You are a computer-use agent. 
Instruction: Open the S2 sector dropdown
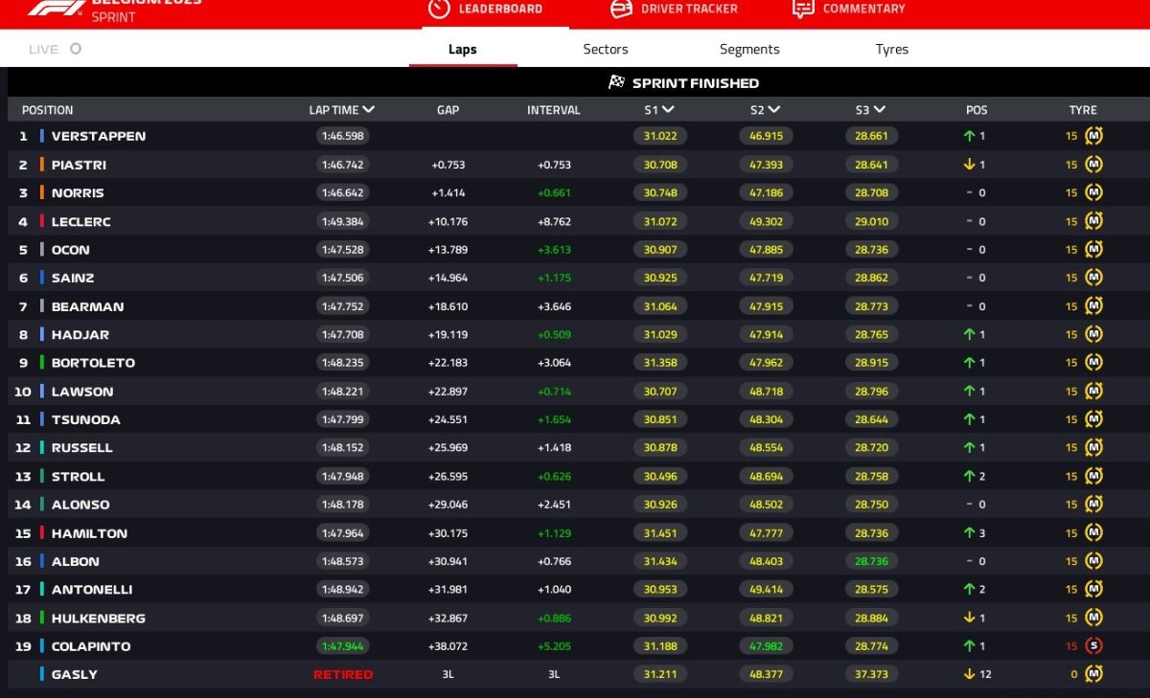coord(773,110)
